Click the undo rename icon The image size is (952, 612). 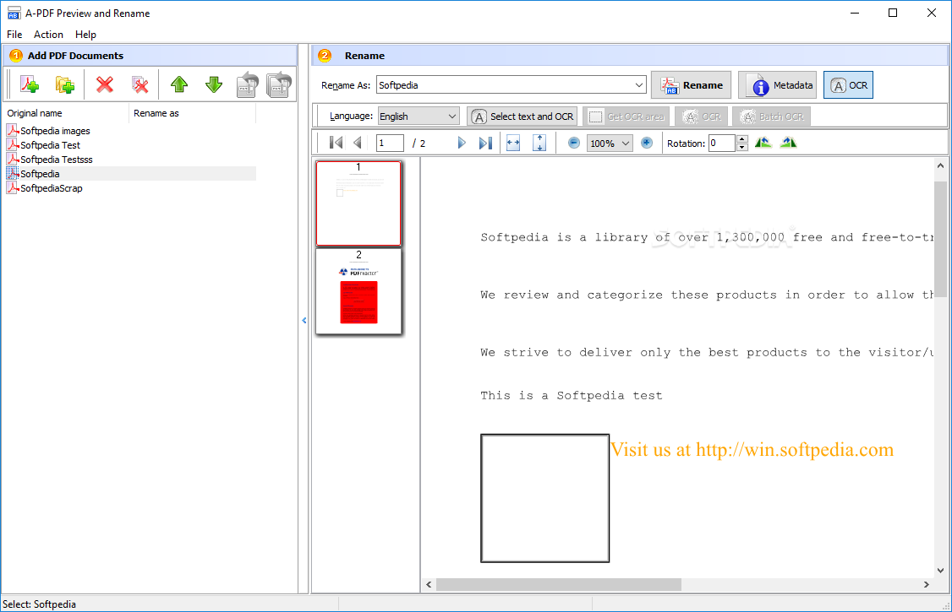247,84
